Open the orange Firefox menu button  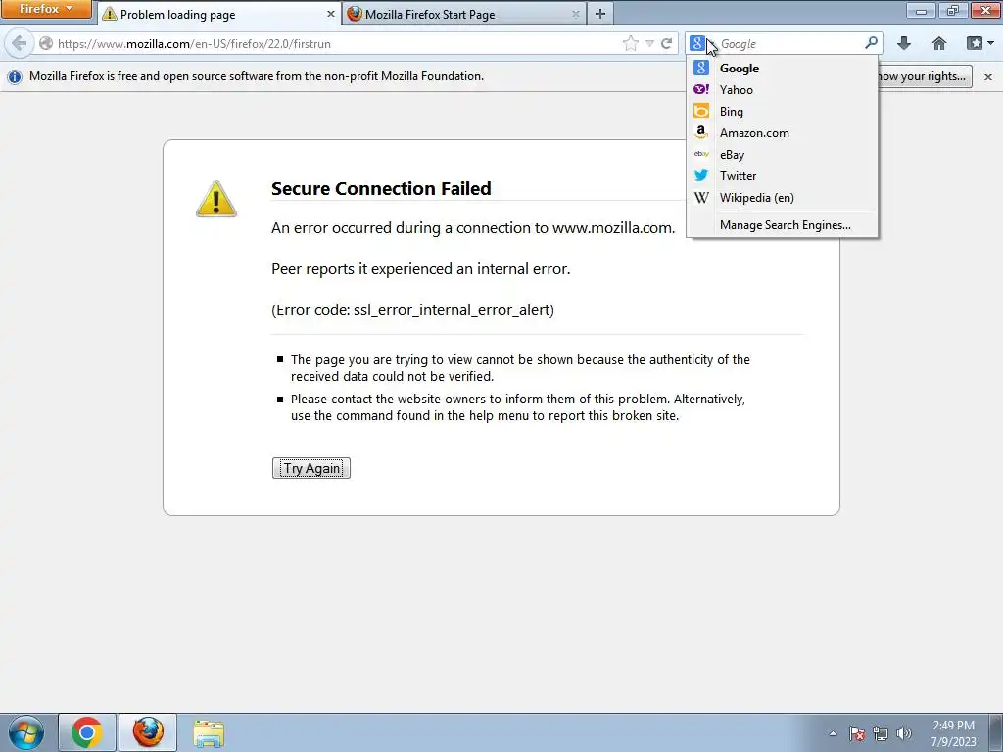(46, 9)
